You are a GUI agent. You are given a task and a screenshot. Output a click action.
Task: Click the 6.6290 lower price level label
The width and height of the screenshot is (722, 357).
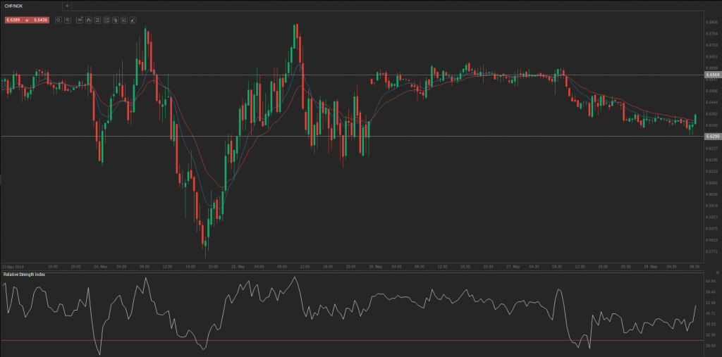point(711,136)
